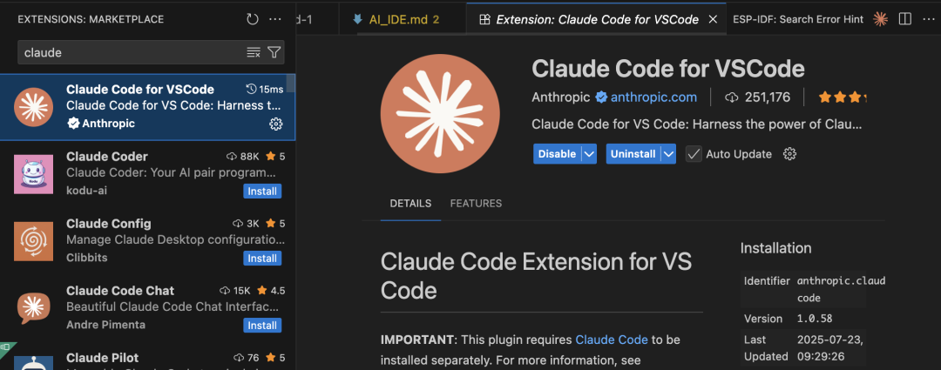The image size is (941, 370).
Task: Click the Claude Coder 88K download count
Action: 243,157
